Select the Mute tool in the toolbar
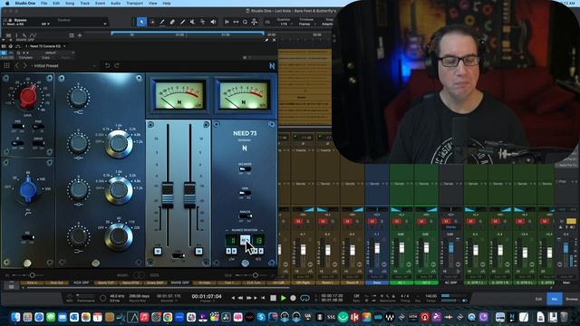Viewport: 580px width, 326px height. click(x=192, y=22)
